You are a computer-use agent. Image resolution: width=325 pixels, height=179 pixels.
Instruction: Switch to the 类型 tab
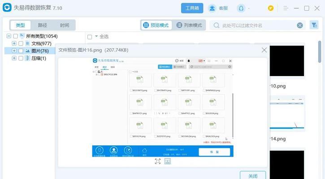[20, 25]
